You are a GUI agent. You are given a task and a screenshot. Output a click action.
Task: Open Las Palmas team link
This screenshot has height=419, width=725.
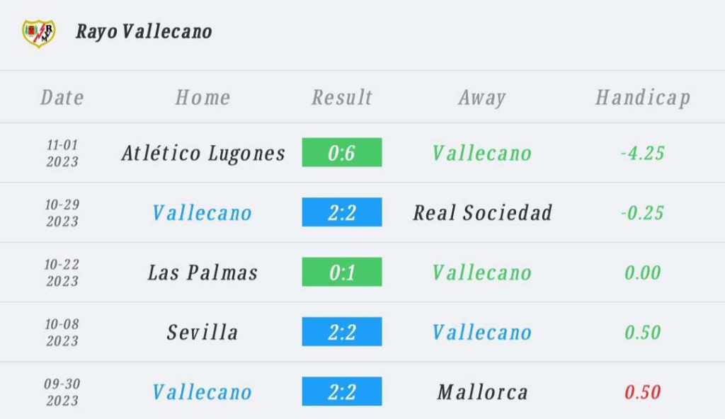tap(202, 272)
